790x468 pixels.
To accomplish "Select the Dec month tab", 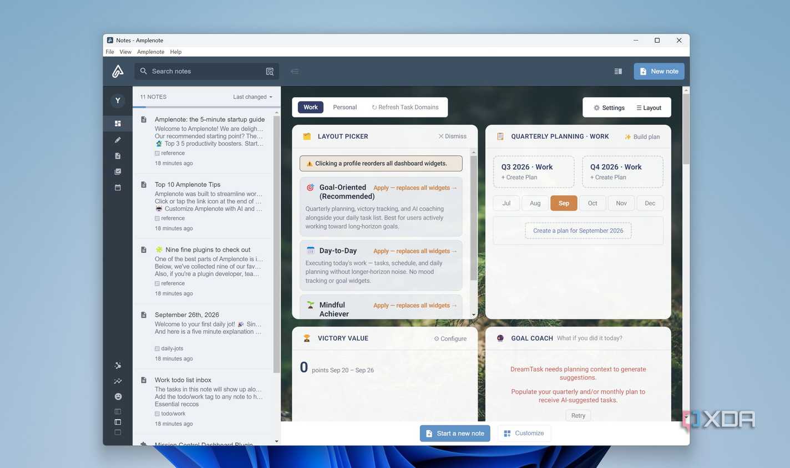I will pyautogui.click(x=650, y=203).
